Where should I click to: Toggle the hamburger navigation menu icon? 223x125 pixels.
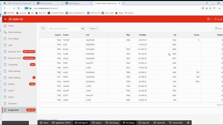pyautogui.click(x=6, y=19)
